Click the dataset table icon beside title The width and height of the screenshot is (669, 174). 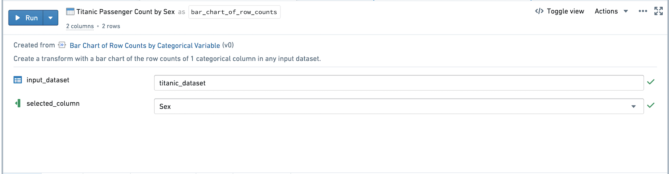coord(70,12)
